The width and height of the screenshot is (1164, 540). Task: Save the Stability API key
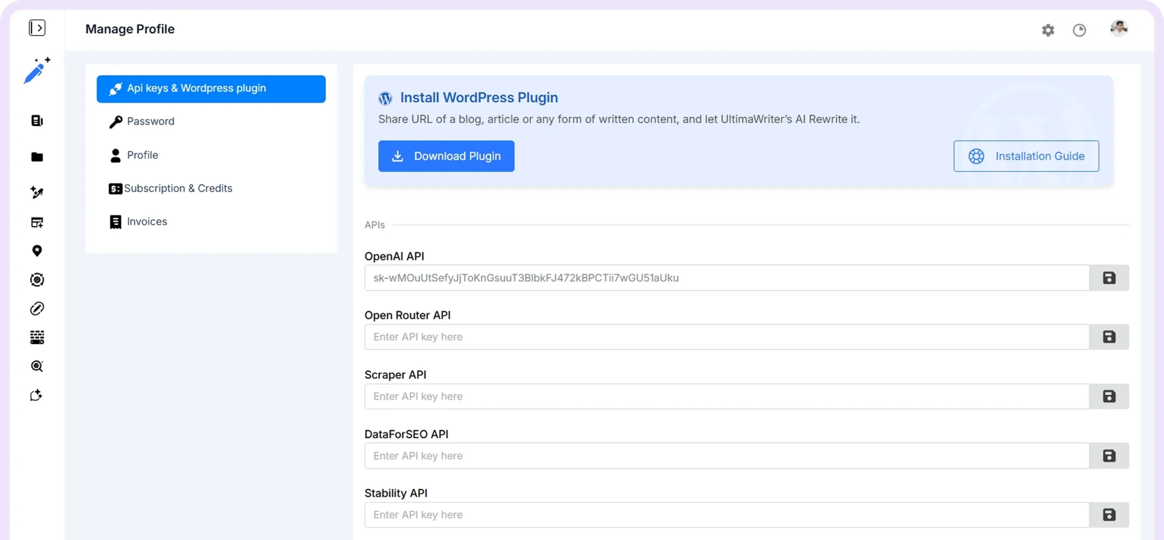(x=1109, y=515)
